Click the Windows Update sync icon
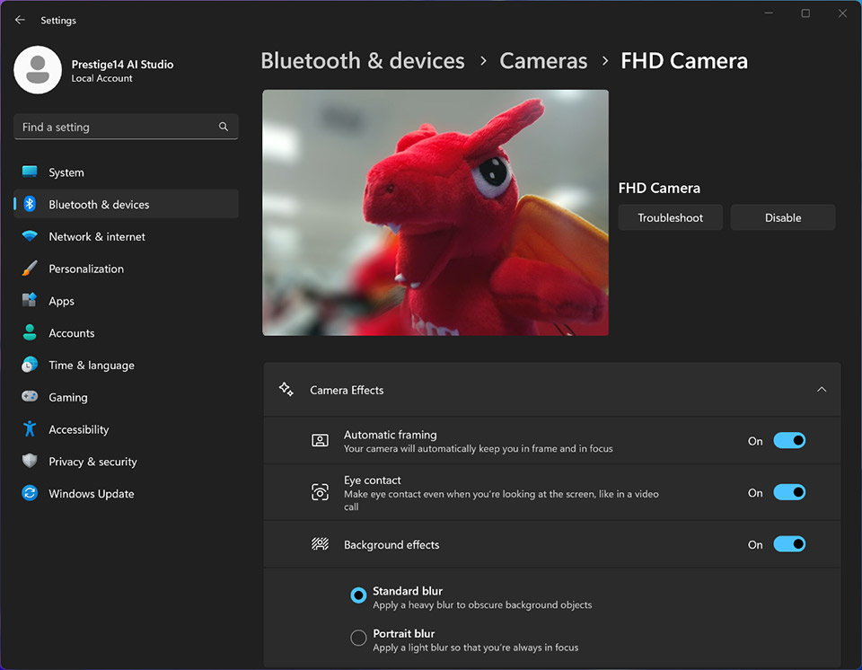This screenshot has width=862, height=670. pyautogui.click(x=30, y=494)
